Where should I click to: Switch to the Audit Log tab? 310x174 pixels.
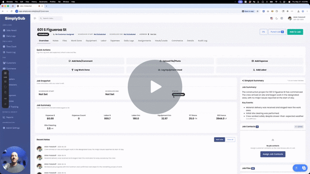tap(202, 41)
